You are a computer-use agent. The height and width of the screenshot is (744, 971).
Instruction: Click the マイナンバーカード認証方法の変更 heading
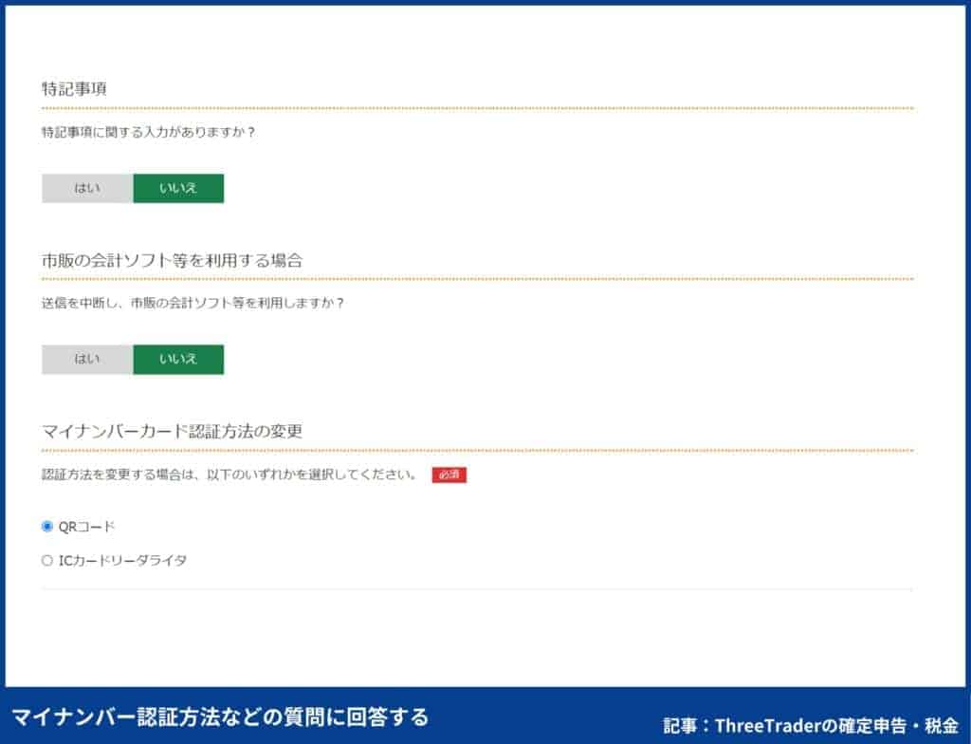173,431
